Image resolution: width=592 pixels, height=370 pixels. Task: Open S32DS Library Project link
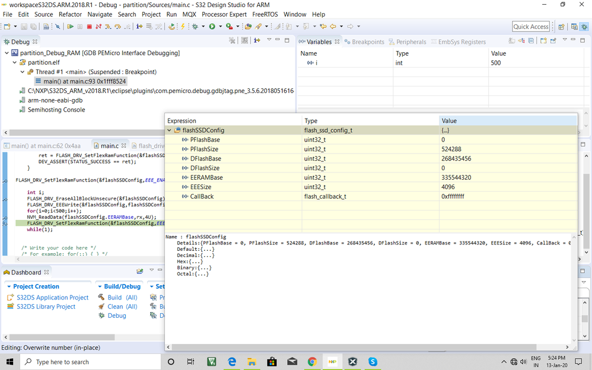point(46,307)
